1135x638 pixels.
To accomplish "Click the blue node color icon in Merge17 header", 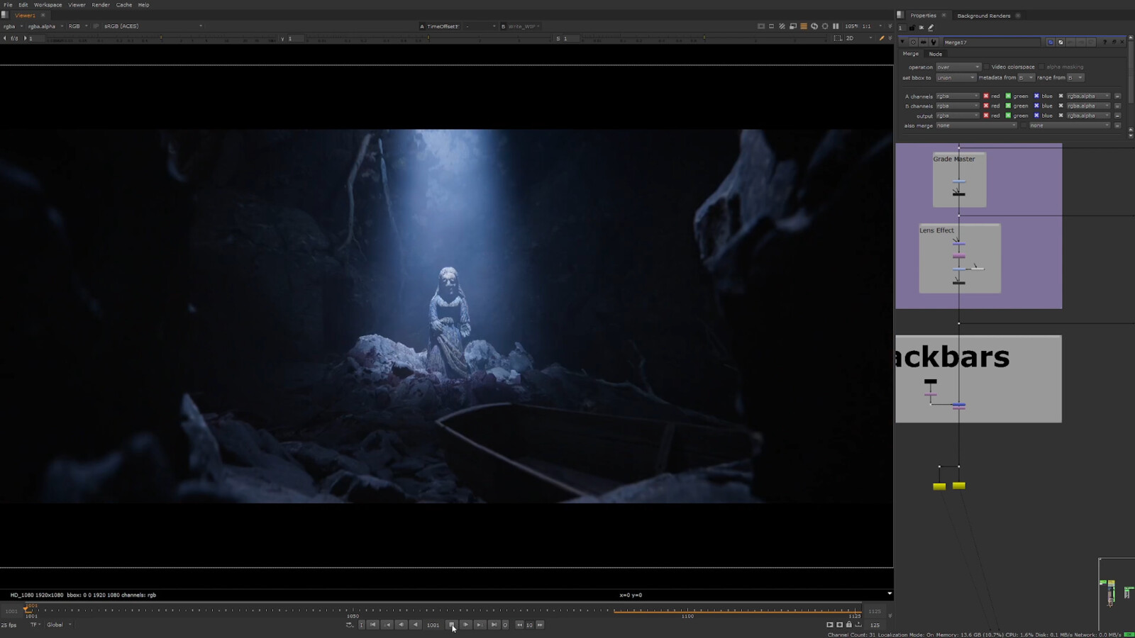I will click(1051, 43).
